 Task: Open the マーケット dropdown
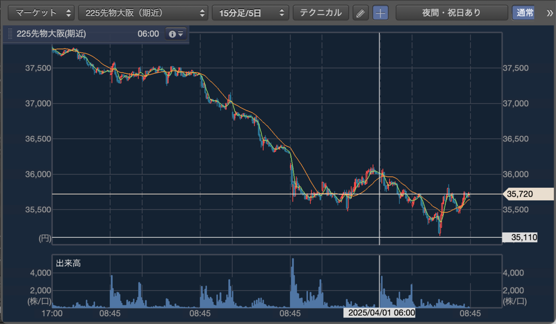coord(41,13)
